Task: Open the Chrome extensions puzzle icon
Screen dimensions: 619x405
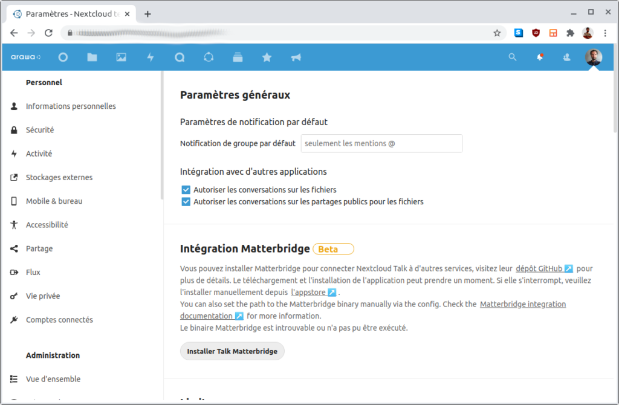Action: pyautogui.click(x=570, y=33)
